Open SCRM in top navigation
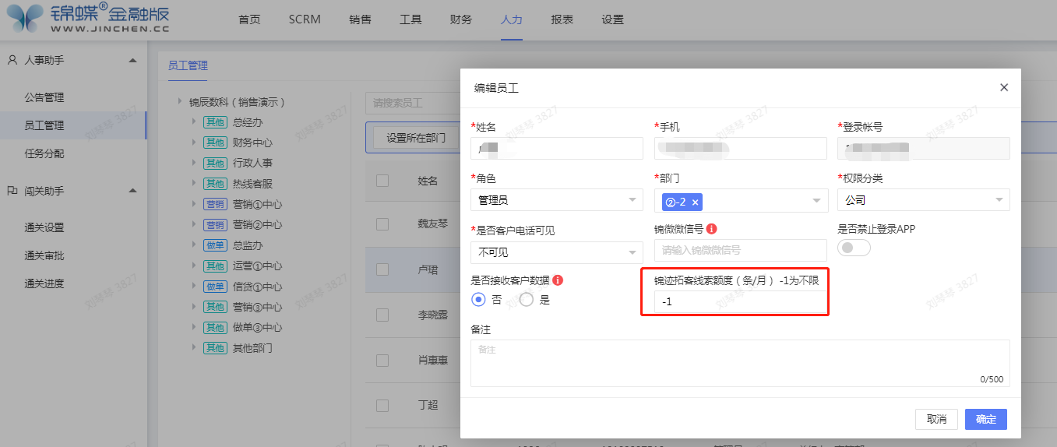The image size is (1057, 447). 305,19
